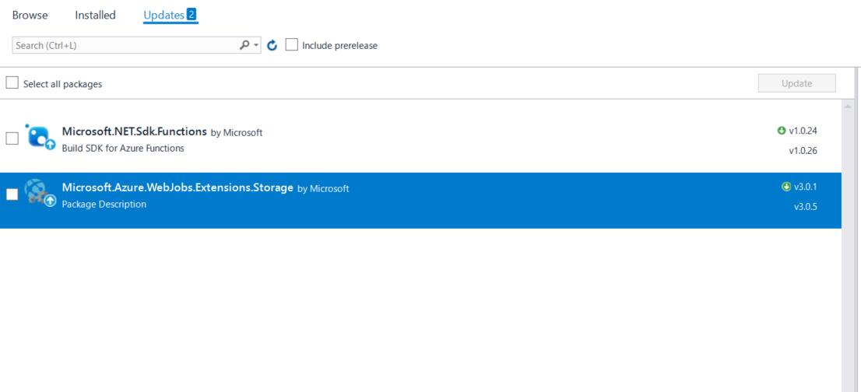Click 'Build SDK for Azure Functions' description

click(x=123, y=148)
